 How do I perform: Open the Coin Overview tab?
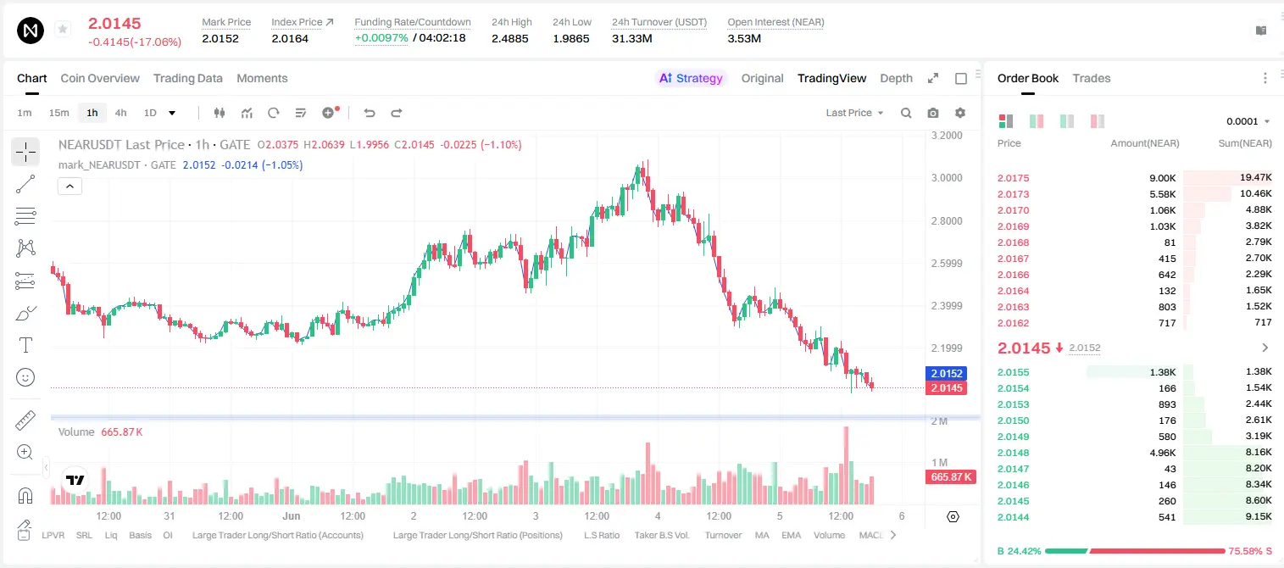(100, 78)
